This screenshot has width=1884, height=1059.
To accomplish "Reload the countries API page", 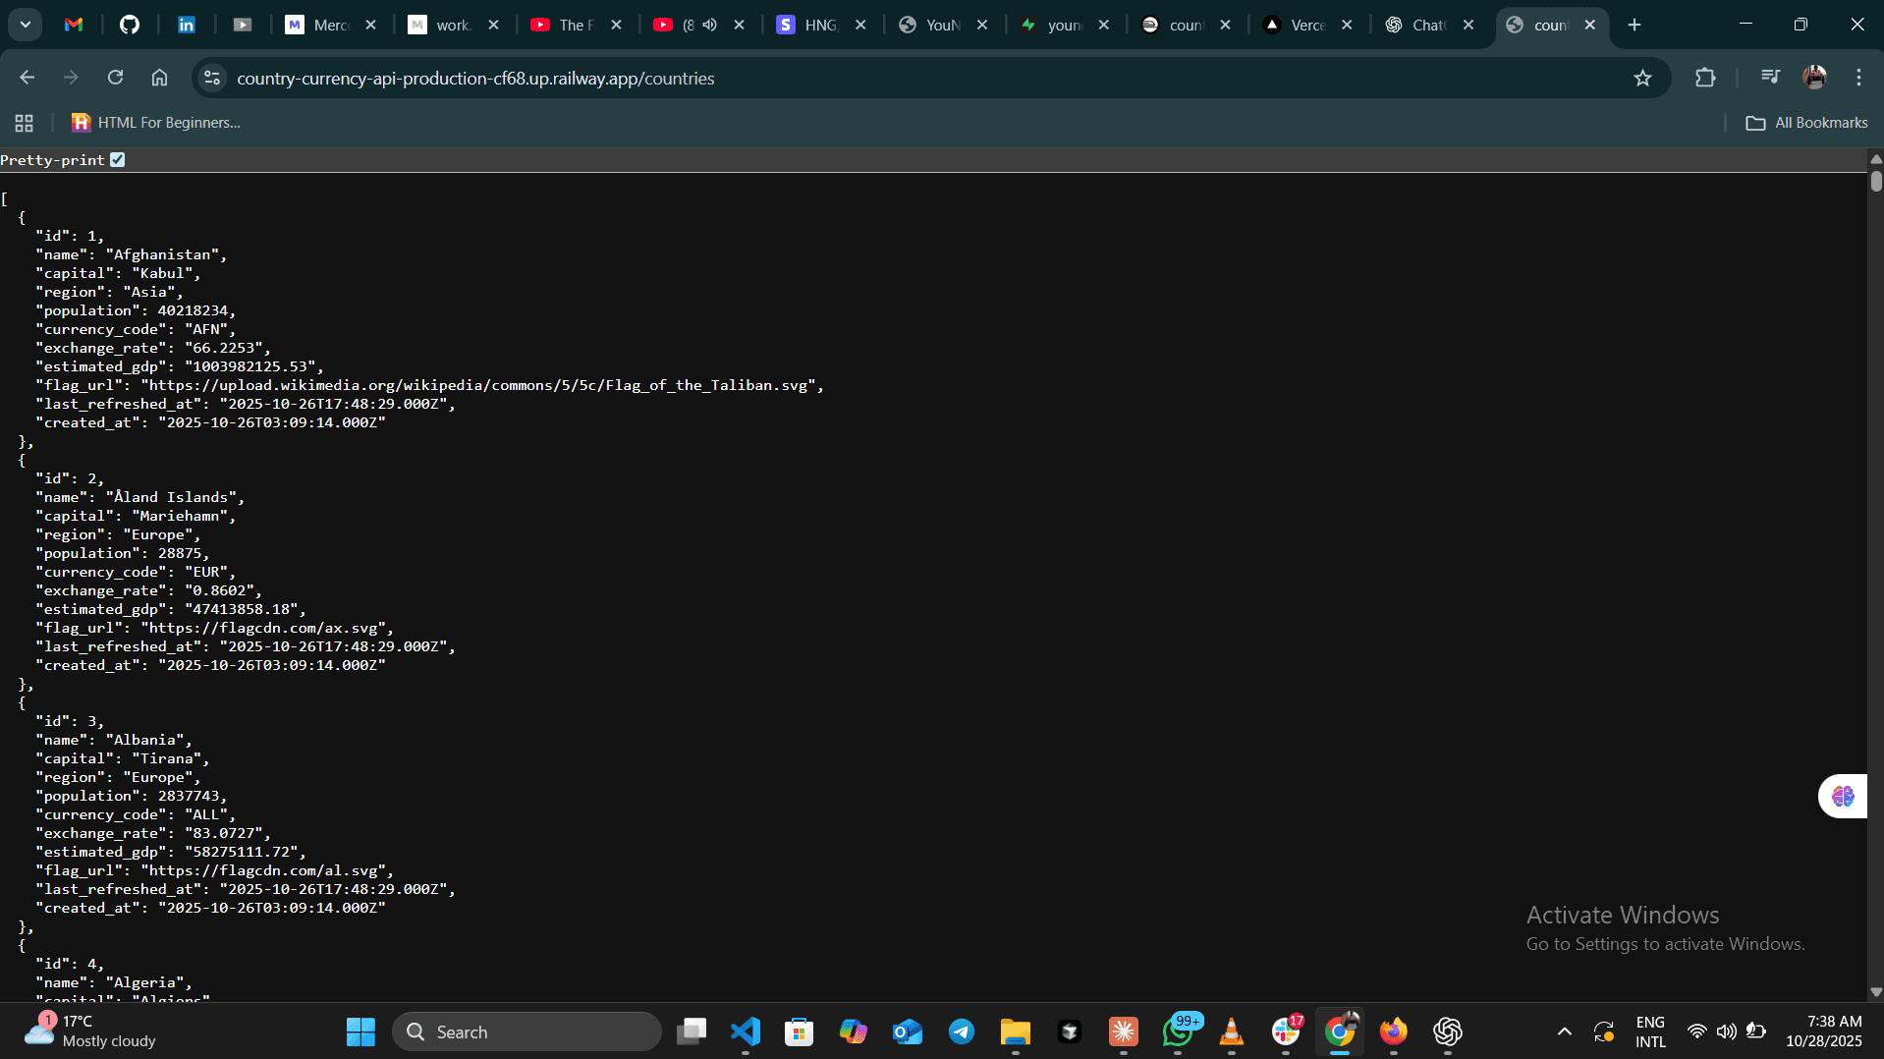I will point(115,78).
